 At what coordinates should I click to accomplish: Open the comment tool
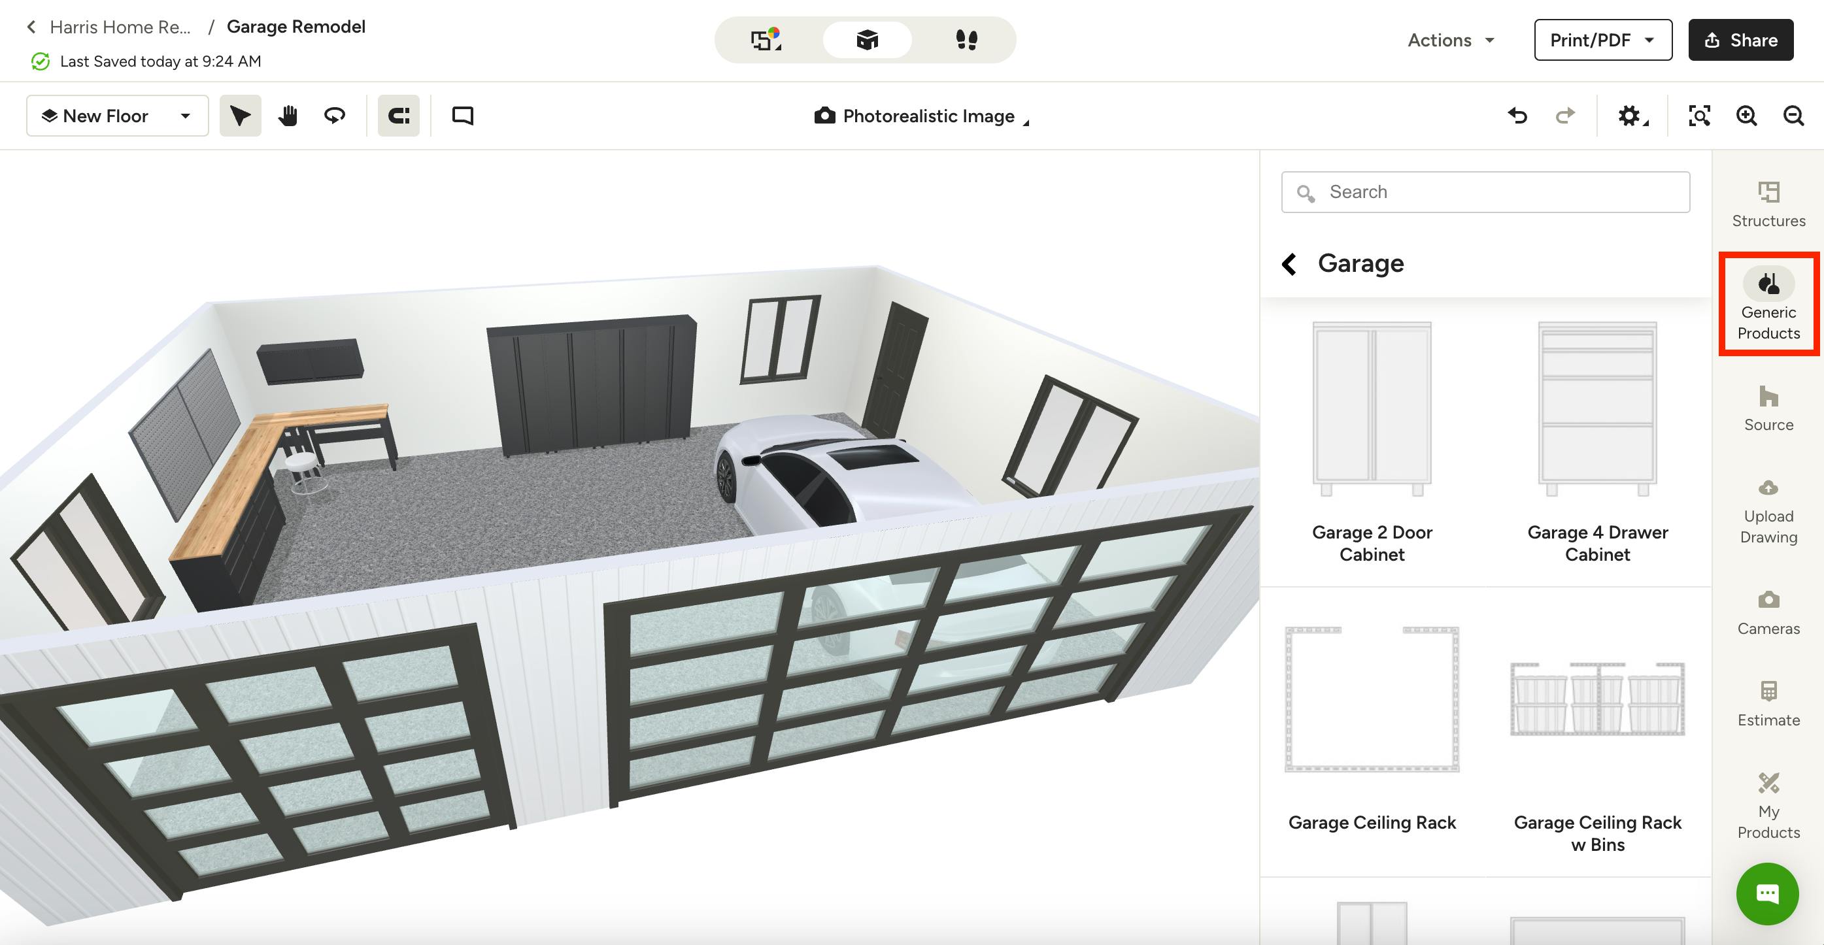[x=462, y=116]
